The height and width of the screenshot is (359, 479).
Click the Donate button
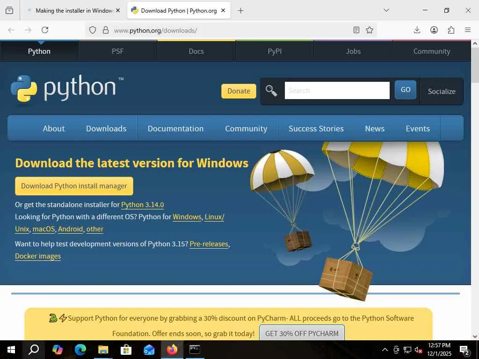pos(239,91)
